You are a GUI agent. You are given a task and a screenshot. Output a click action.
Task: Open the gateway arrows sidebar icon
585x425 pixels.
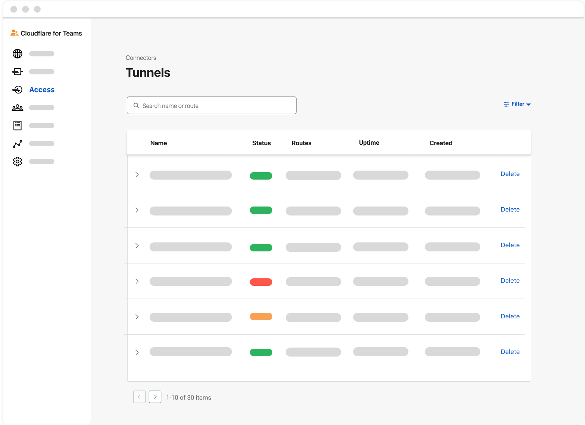pyautogui.click(x=18, y=71)
